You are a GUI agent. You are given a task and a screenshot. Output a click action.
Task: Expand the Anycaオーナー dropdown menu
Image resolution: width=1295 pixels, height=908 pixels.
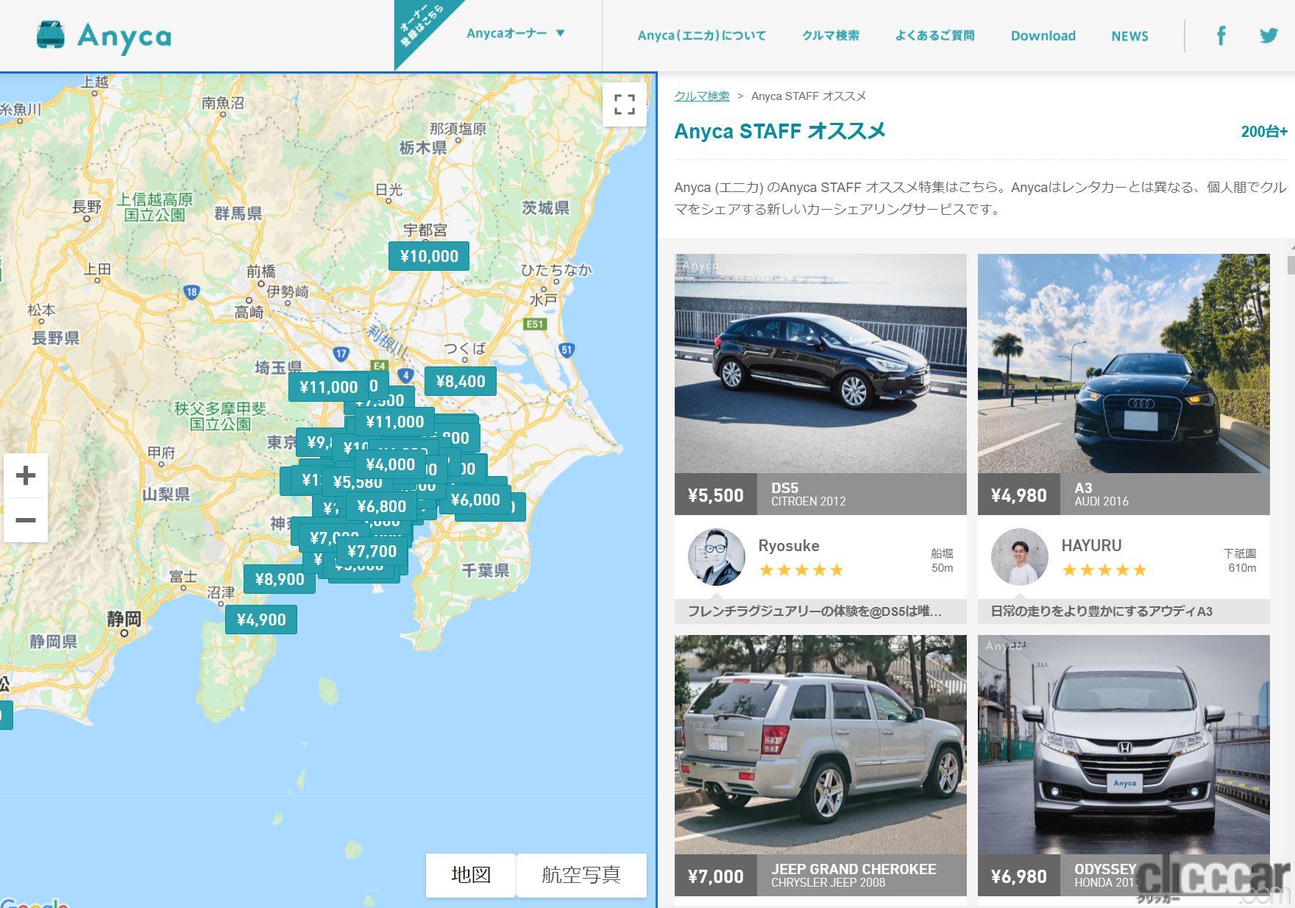516,33
